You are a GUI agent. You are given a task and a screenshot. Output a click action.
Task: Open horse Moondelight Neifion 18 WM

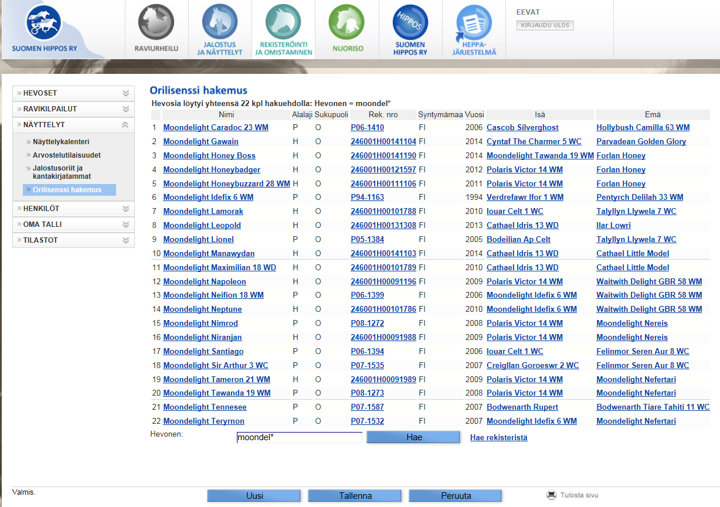pyautogui.click(x=213, y=295)
